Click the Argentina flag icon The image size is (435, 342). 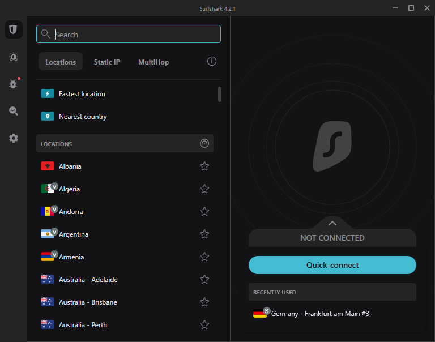(48, 234)
